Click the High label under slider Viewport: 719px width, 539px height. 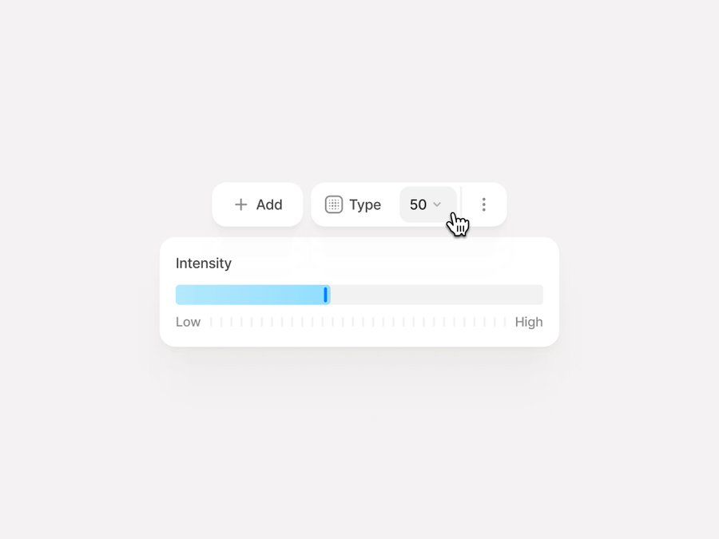pyautogui.click(x=529, y=322)
